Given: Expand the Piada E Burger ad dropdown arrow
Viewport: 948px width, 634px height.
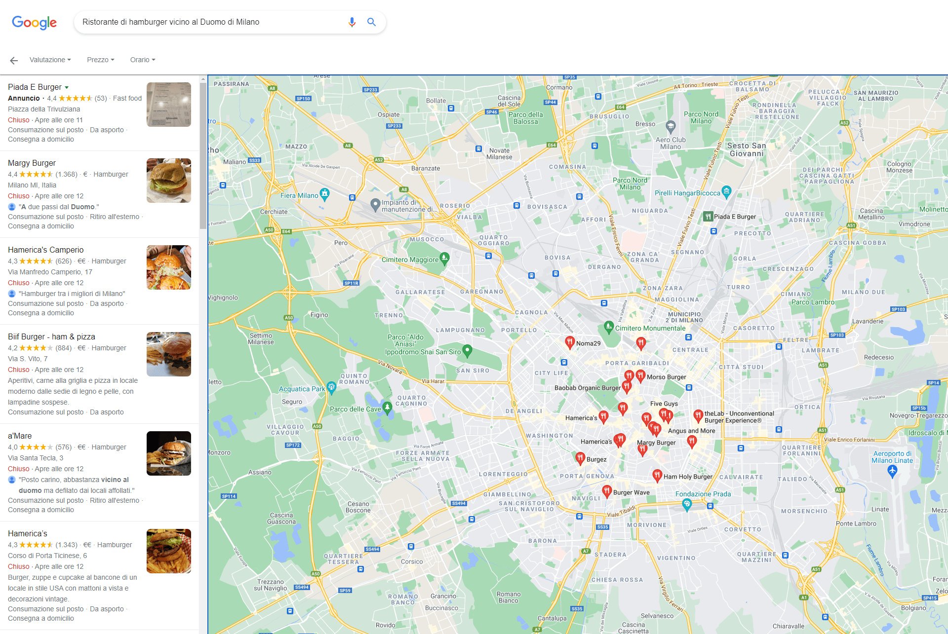Looking at the screenshot, I should (67, 87).
